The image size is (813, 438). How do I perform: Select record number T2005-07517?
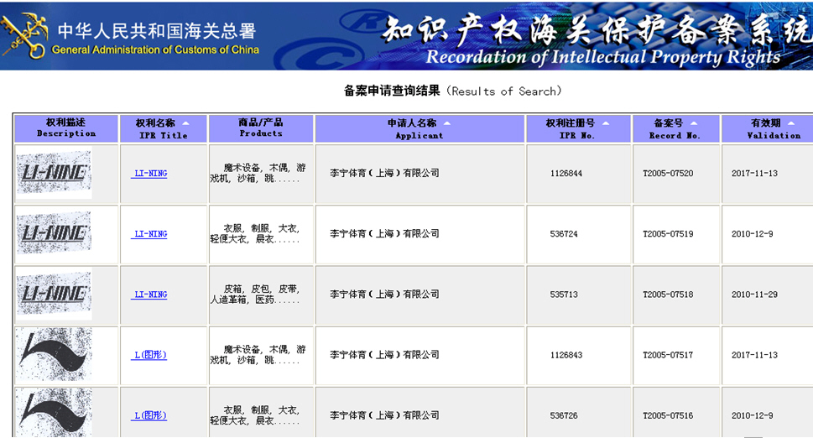(x=668, y=355)
